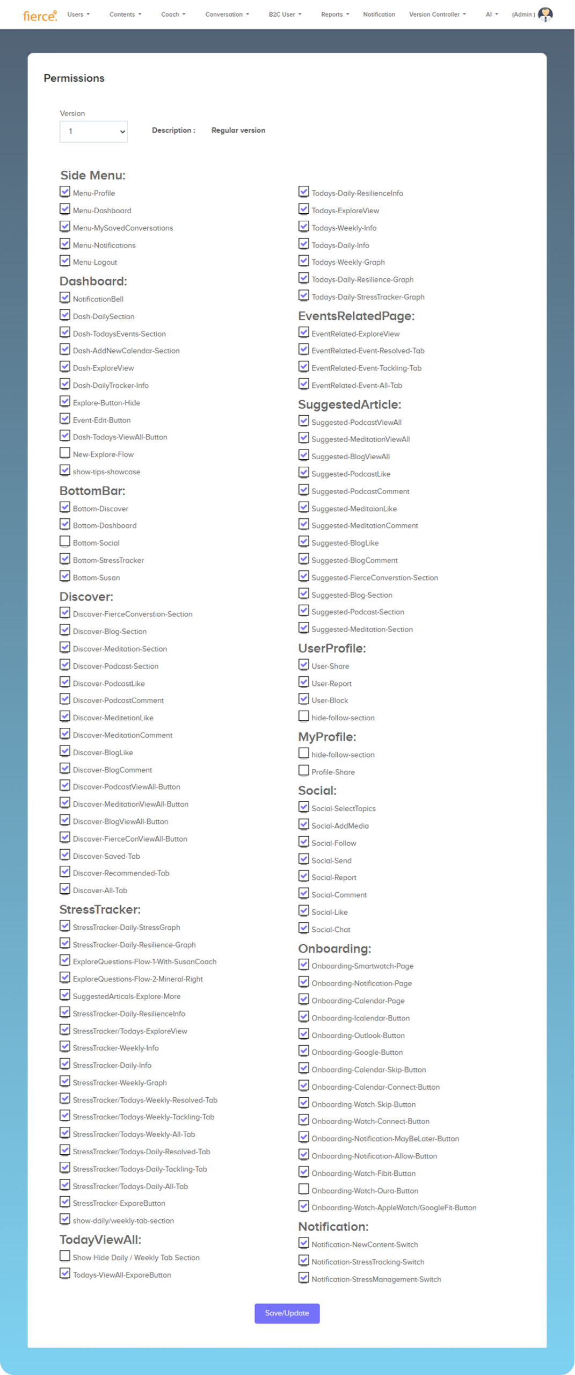Click the admin profile avatar

point(545,15)
